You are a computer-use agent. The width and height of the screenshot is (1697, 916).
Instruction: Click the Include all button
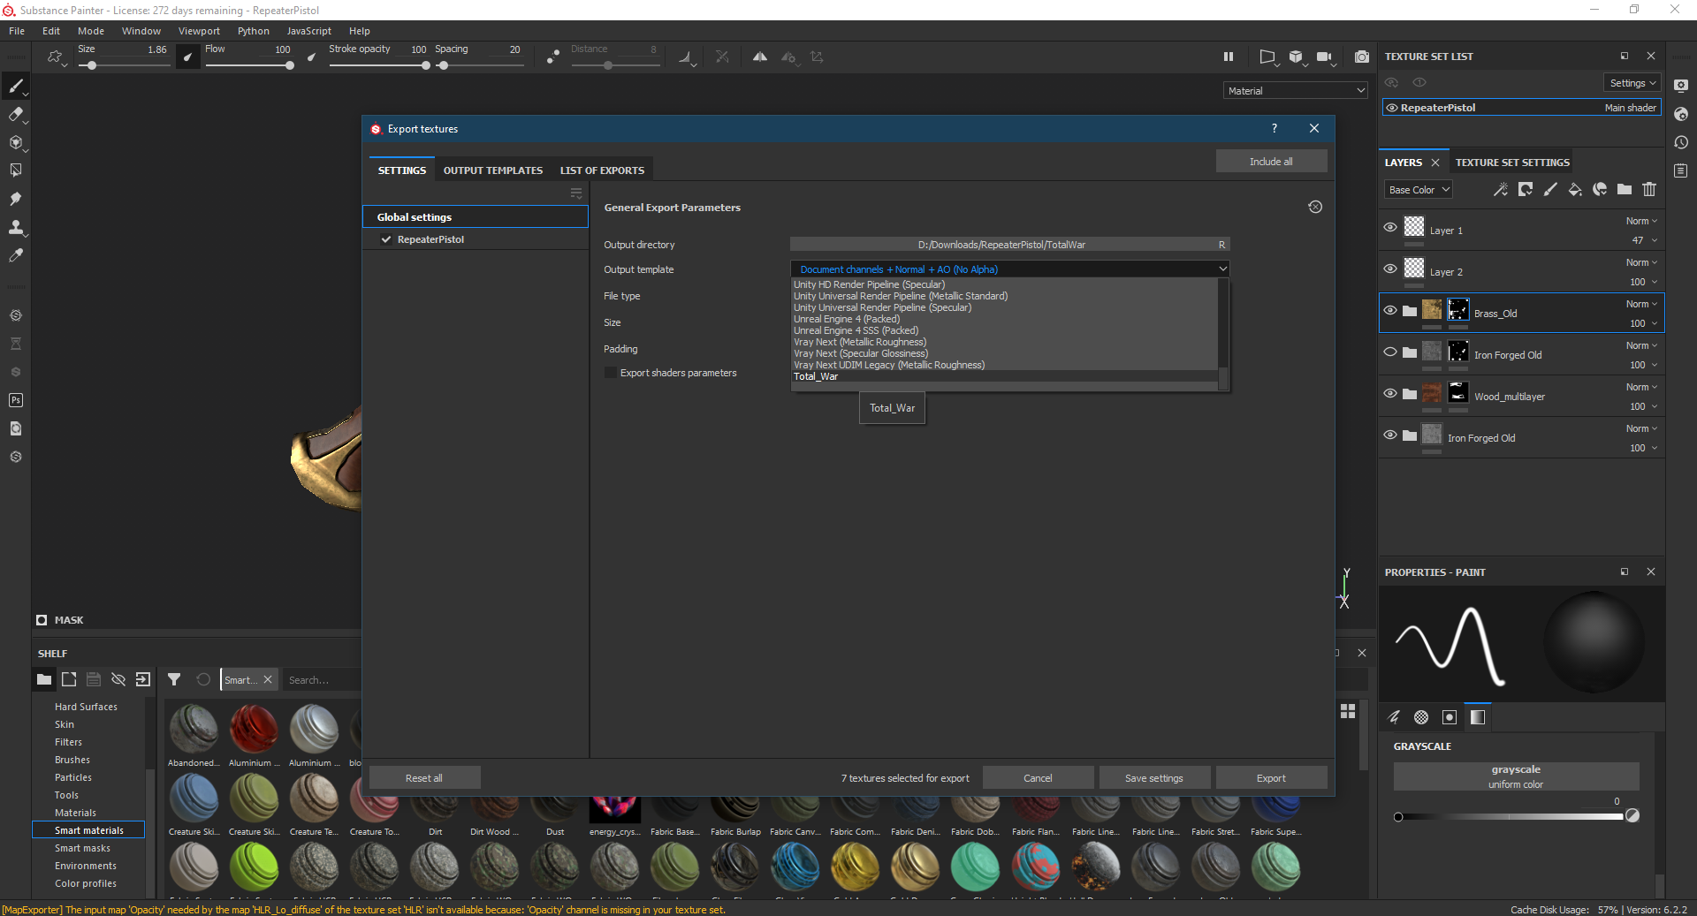point(1271,162)
